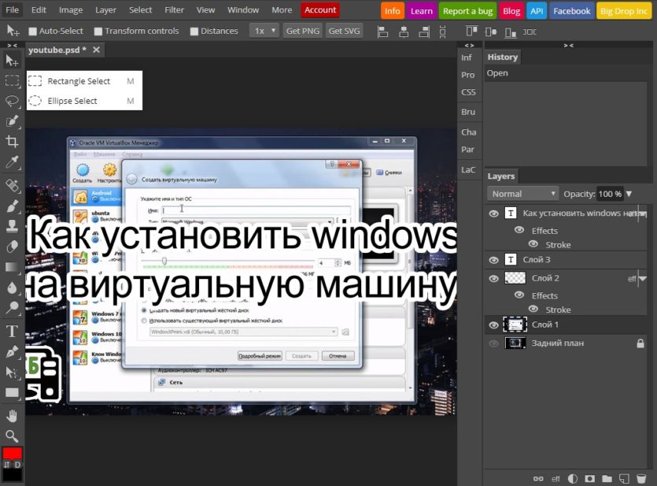Enable the Auto-Select checkbox
Viewport: 657px width, 486px height.
33,31
